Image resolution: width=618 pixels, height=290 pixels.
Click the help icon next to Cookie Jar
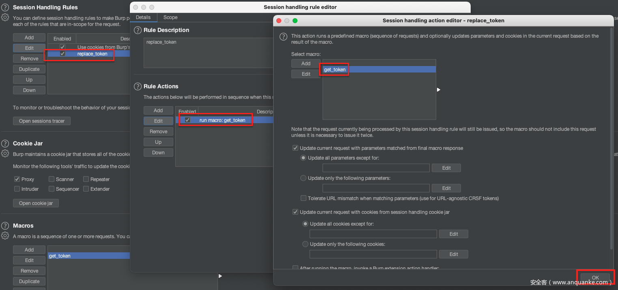(5, 144)
